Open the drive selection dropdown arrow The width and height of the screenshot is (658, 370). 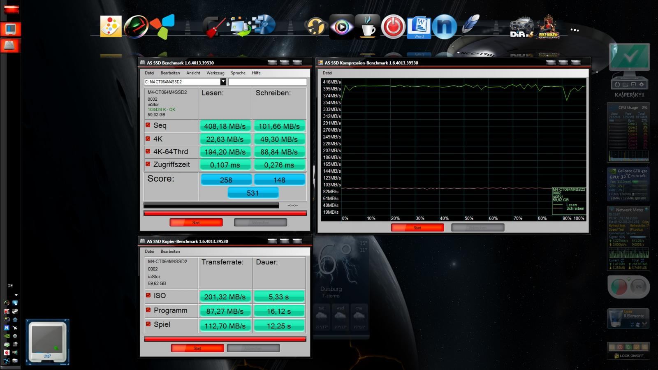tap(223, 82)
